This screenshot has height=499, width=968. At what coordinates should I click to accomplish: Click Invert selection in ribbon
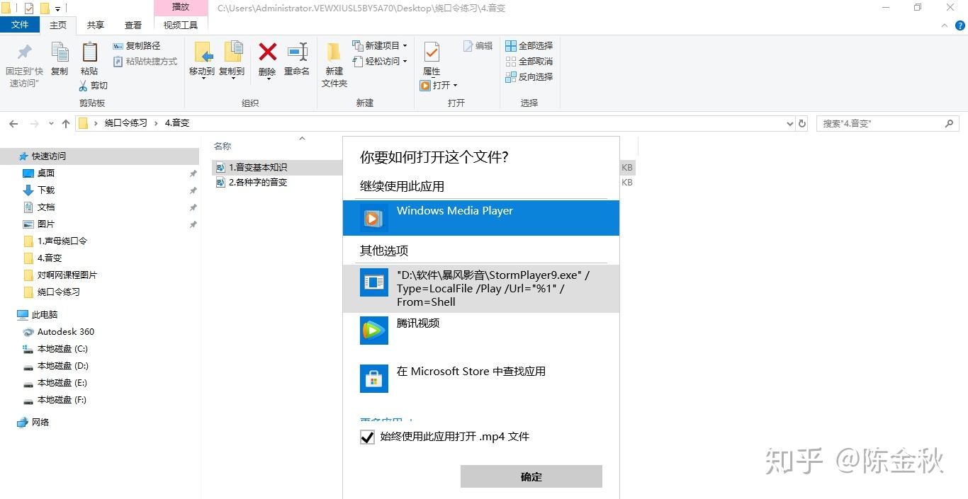pyautogui.click(x=529, y=77)
